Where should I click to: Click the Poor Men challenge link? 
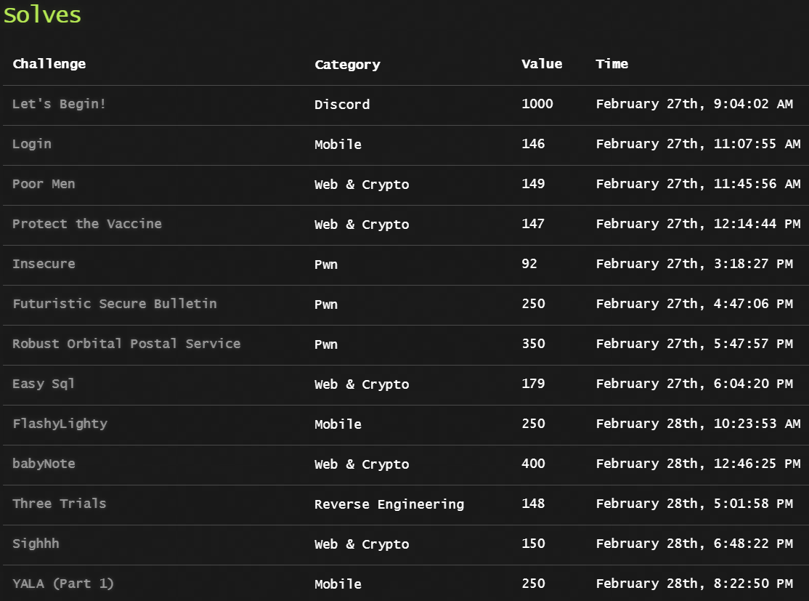point(44,184)
